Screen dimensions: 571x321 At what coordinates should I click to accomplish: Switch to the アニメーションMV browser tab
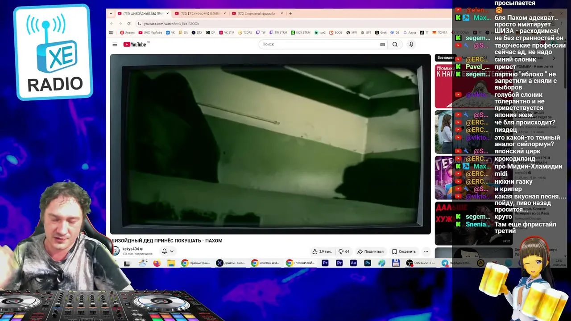point(200,13)
